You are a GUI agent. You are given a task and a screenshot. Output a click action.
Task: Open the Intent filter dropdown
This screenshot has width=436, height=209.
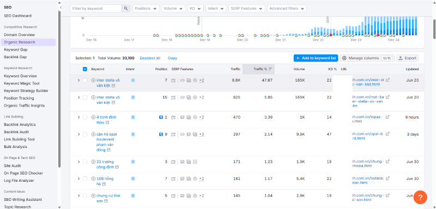216,9
